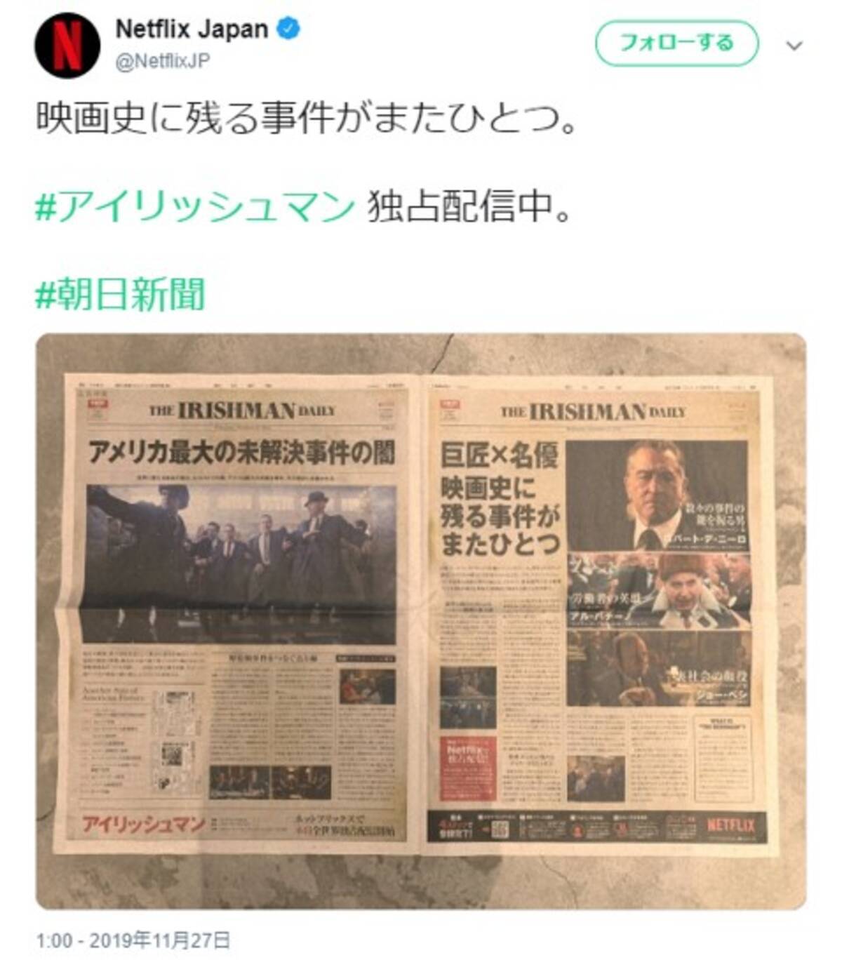The height and width of the screenshot is (960, 842).
Task: Click the red アイリッシュマン title logo
Action: (x=144, y=824)
